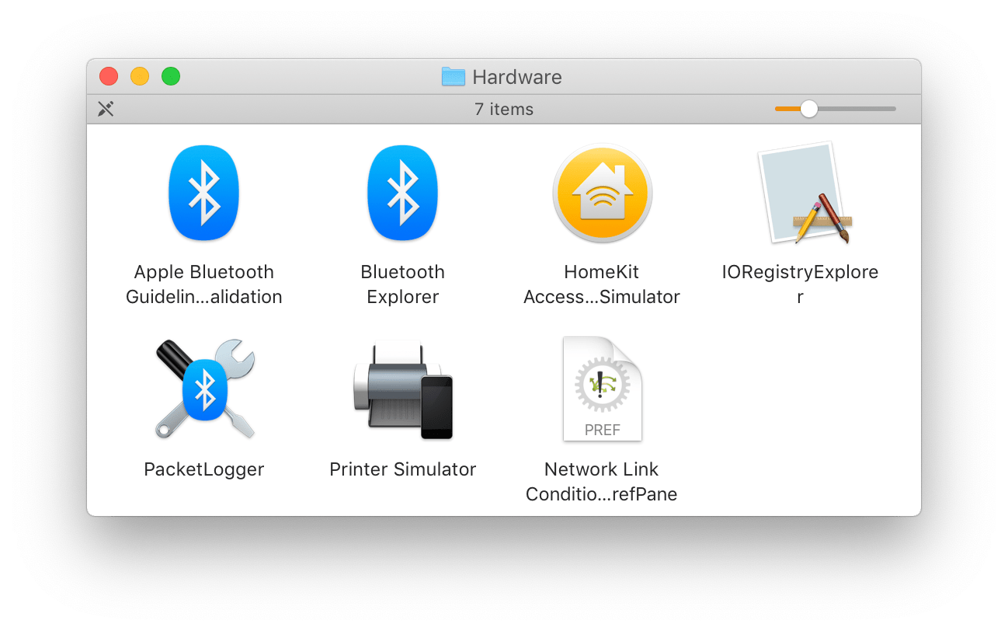
Task: Click the Hardware folder icon in the title bar
Action: click(x=454, y=76)
